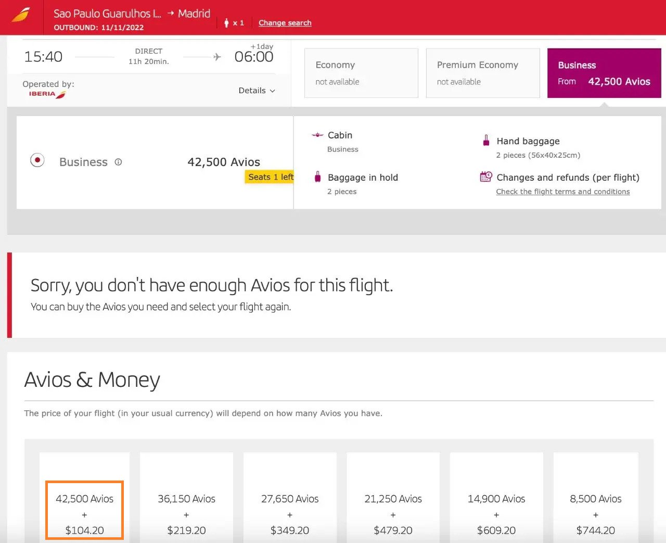Click the Baggage in hold suitcase icon
This screenshot has width=666, height=543.
(x=317, y=177)
